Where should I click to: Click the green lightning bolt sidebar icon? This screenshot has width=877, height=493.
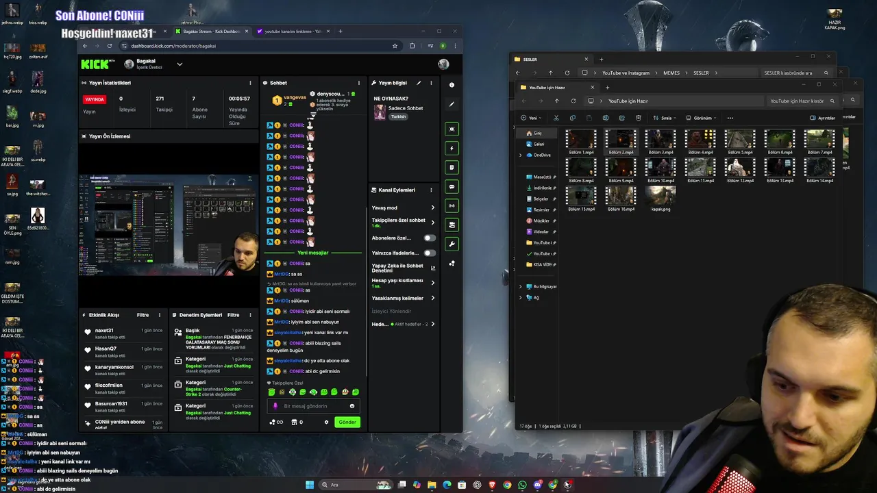(x=452, y=148)
